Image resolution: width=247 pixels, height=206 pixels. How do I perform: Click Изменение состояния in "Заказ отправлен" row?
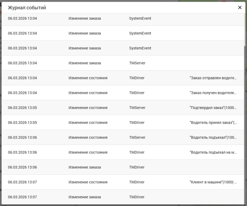click(88, 78)
